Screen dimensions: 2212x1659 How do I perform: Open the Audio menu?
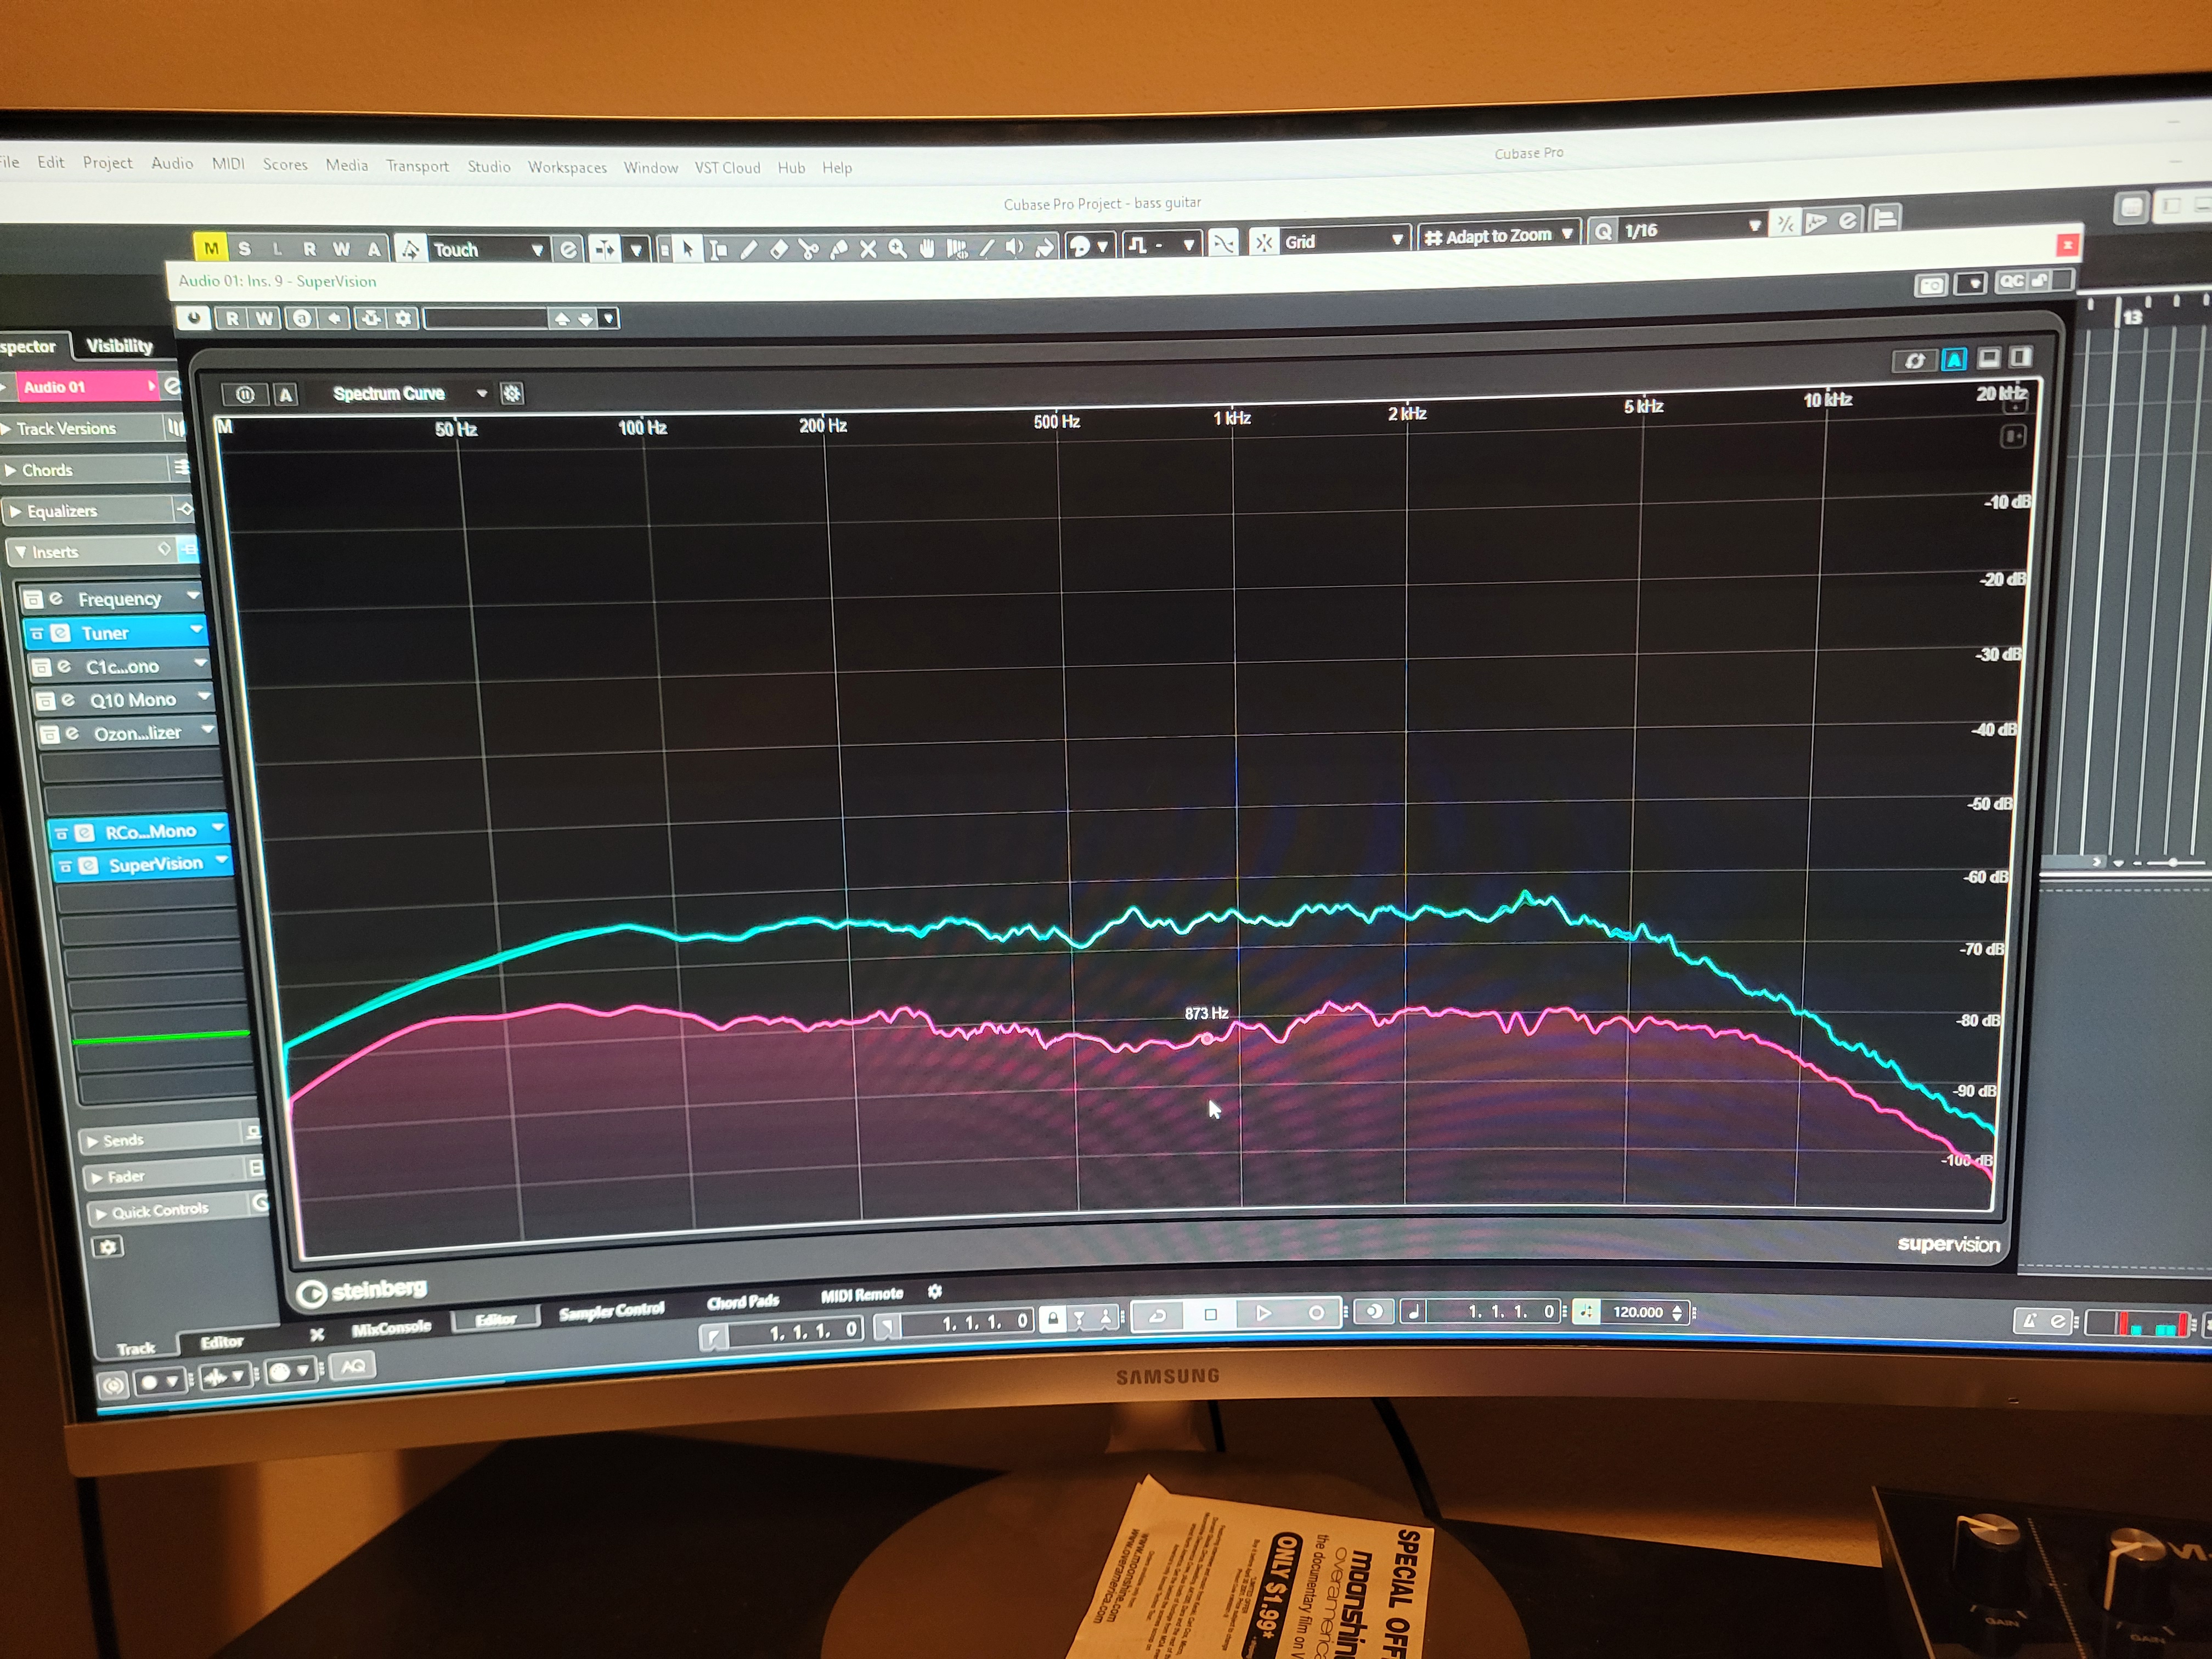[172, 163]
